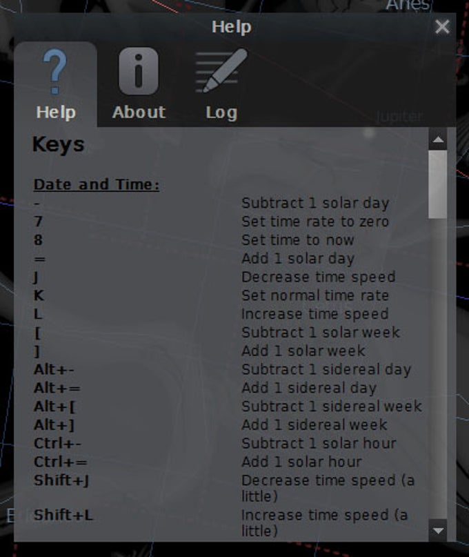Image resolution: width=469 pixels, height=557 pixels.
Task: Click the Date and Time section heading
Action: (x=97, y=184)
